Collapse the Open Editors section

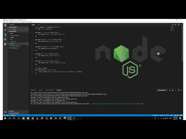13,27
